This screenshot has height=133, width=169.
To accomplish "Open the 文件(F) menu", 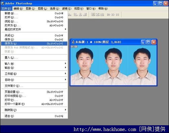I will click(6, 8).
